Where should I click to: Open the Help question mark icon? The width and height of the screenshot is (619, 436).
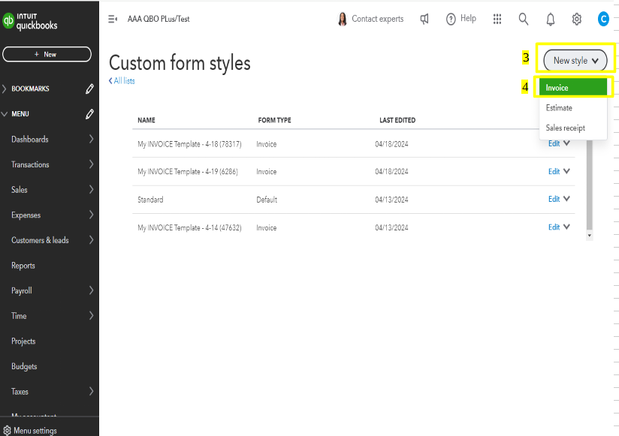click(451, 19)
